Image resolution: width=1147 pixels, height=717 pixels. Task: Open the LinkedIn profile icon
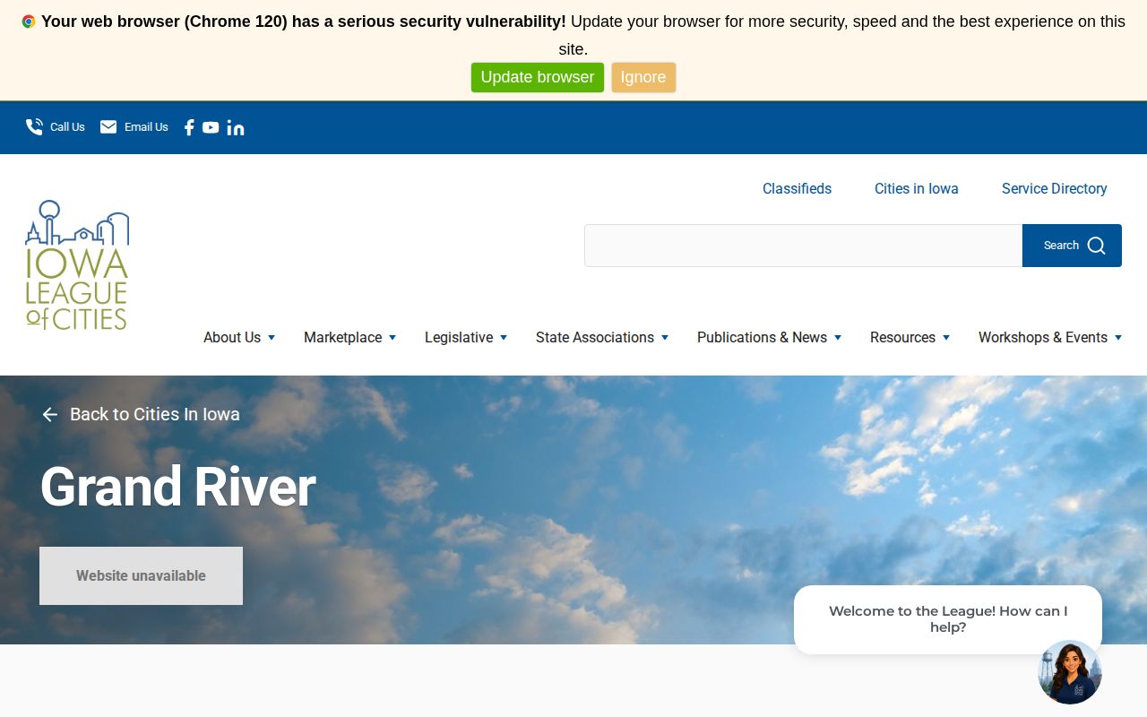pos(236,127)
